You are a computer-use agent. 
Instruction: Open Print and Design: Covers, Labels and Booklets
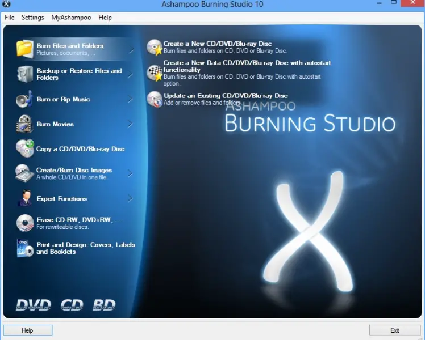tap(76, 248)
